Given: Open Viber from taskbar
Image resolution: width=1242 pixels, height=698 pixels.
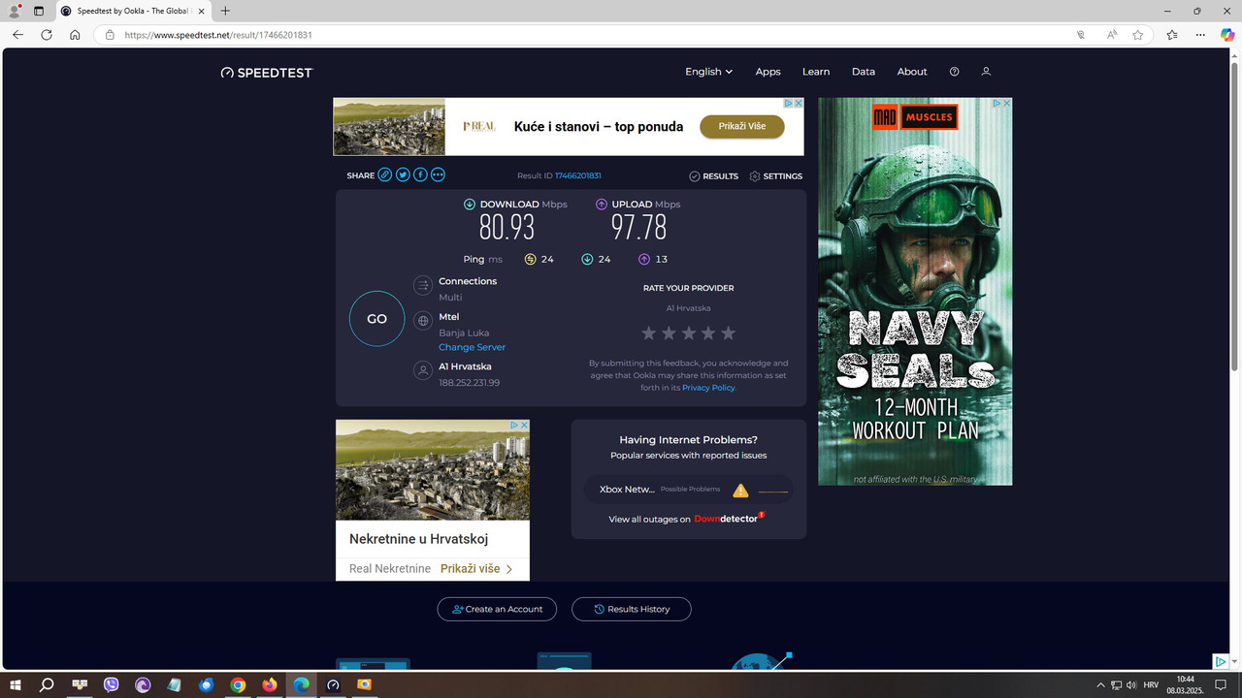Looking at the screenshot, I should 111,684.
